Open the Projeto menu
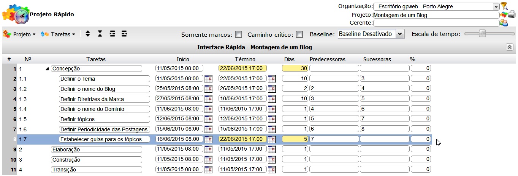This screenshot has width=518, height=176. 19,34
